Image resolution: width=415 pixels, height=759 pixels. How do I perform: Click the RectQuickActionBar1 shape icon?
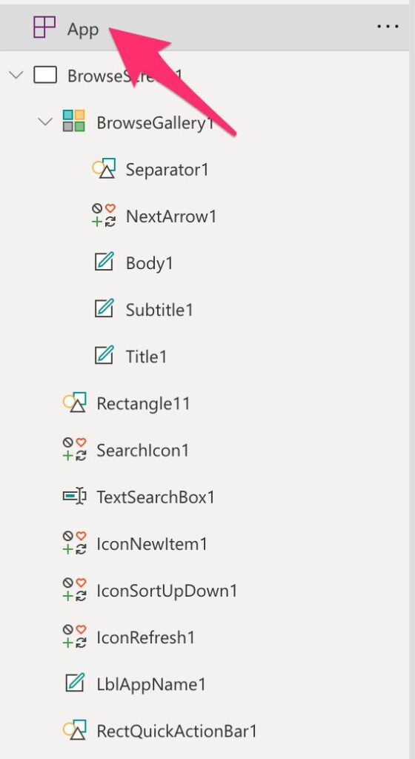point(75,730)
